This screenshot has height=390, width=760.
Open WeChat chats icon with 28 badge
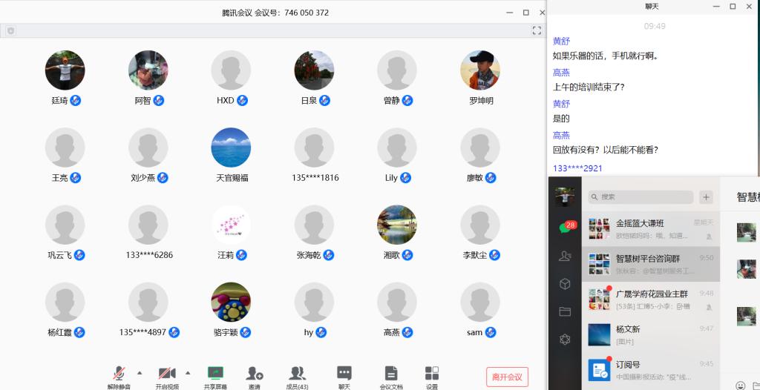566,228
